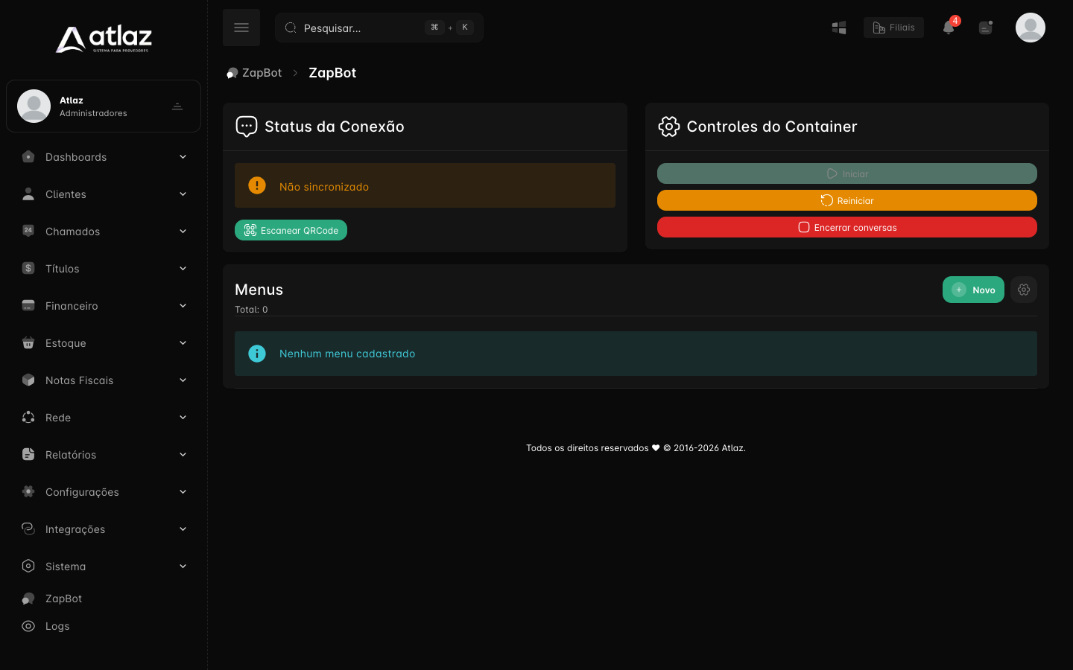The image size is (1073, 670).
Task: Click the Escanear QRCode button
Action: (291, 230)
